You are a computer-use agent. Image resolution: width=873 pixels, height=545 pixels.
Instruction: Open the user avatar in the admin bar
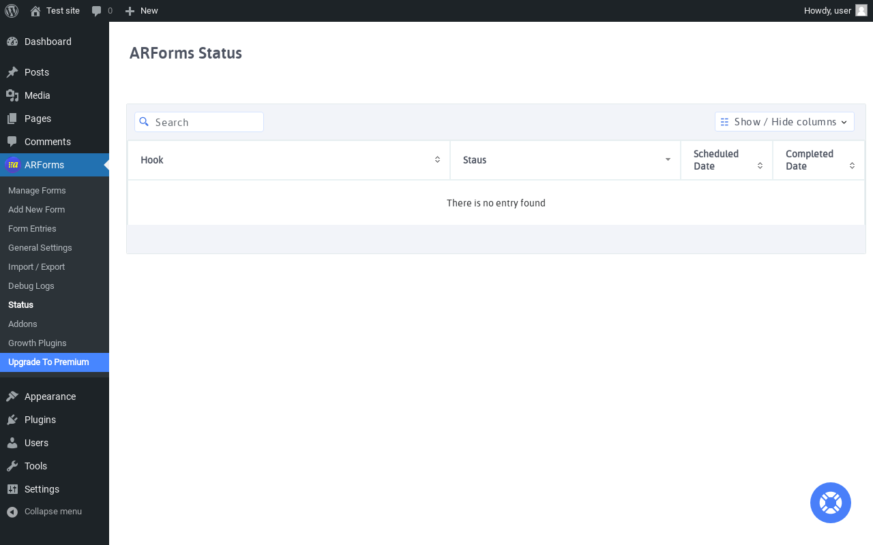[861, 10]
